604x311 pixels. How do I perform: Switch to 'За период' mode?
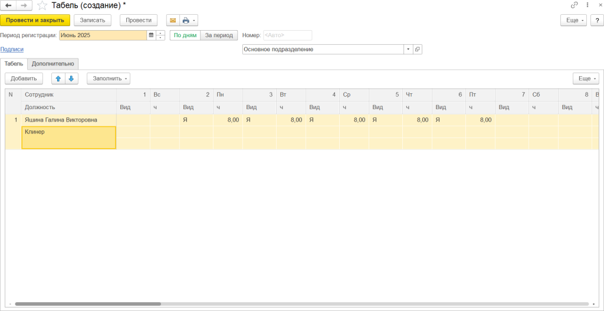[219, 35]
